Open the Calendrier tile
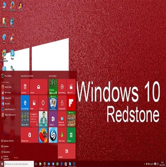 point(25,87)
